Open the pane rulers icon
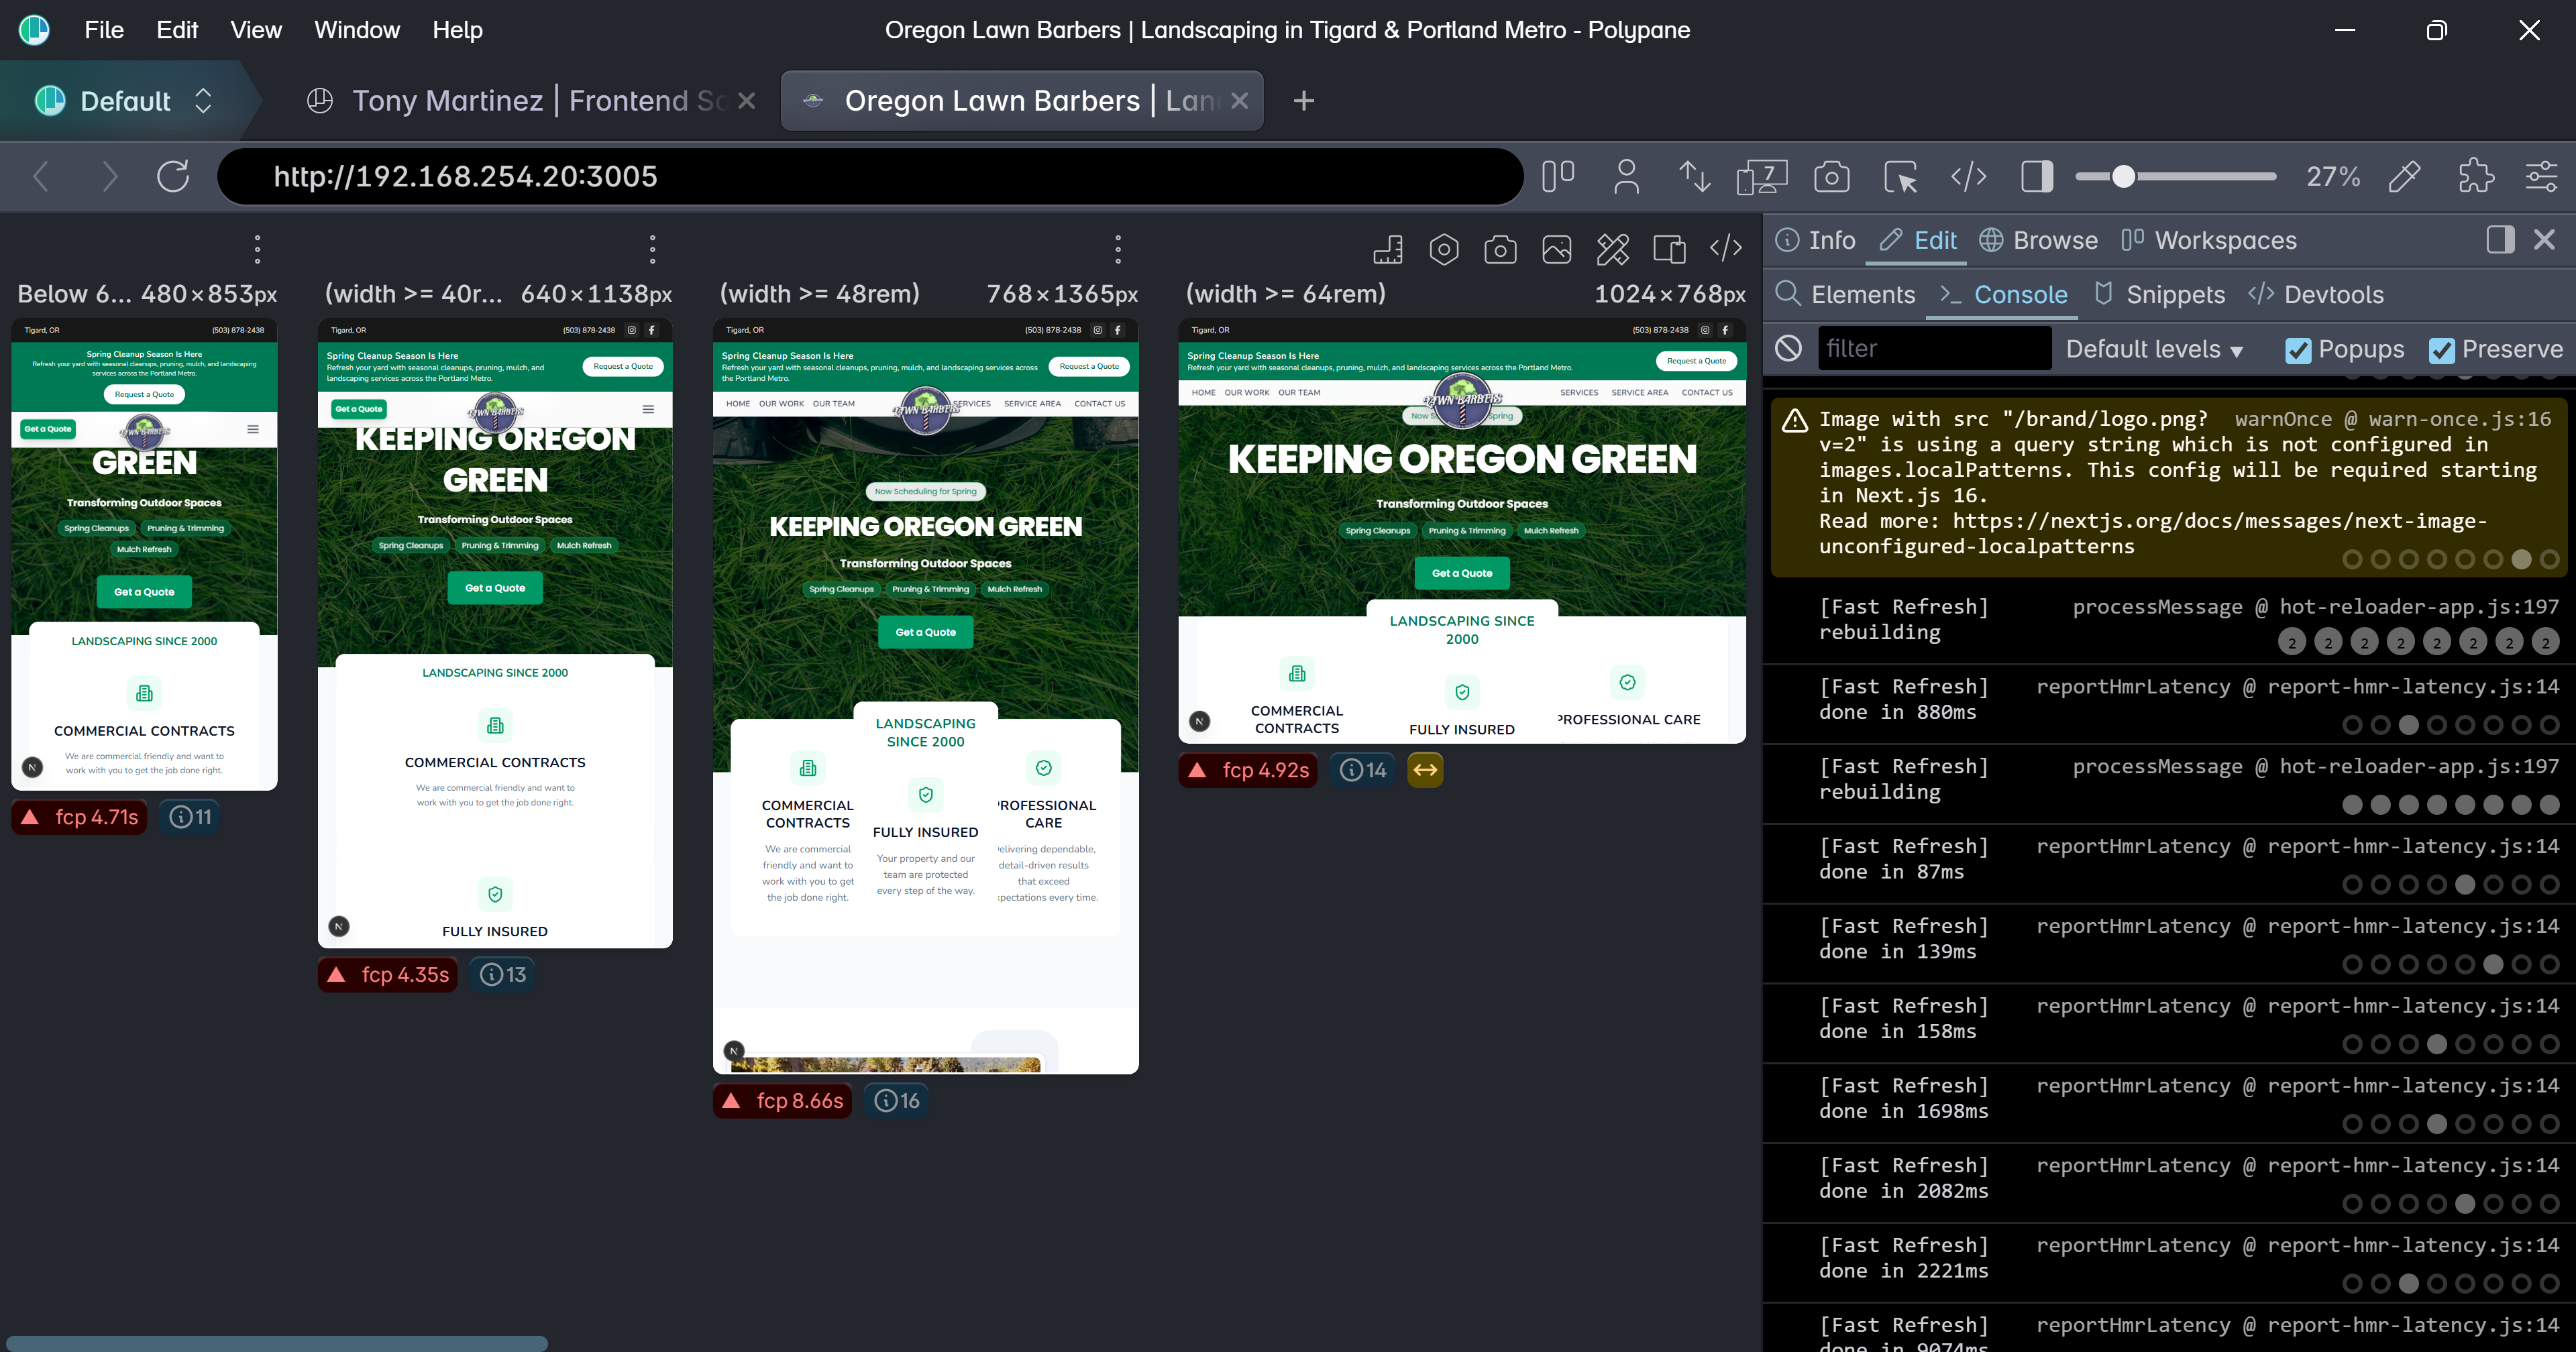This screenshot has height=1352, width=2576. 1388,249
